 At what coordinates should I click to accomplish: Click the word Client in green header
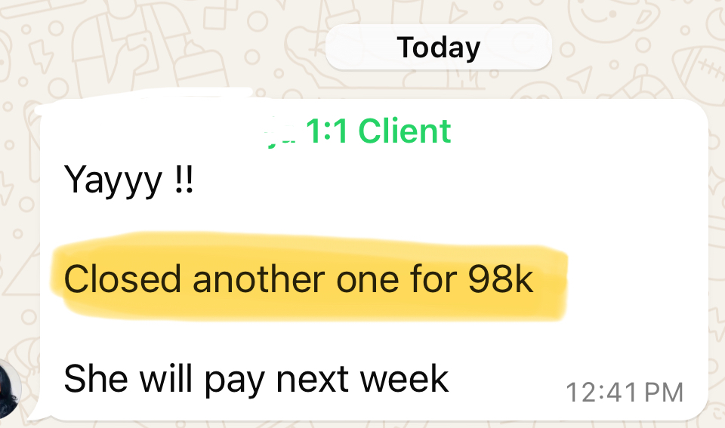click(405, 131)
